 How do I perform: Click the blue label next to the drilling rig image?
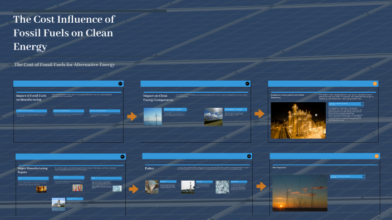pos(204,182)
